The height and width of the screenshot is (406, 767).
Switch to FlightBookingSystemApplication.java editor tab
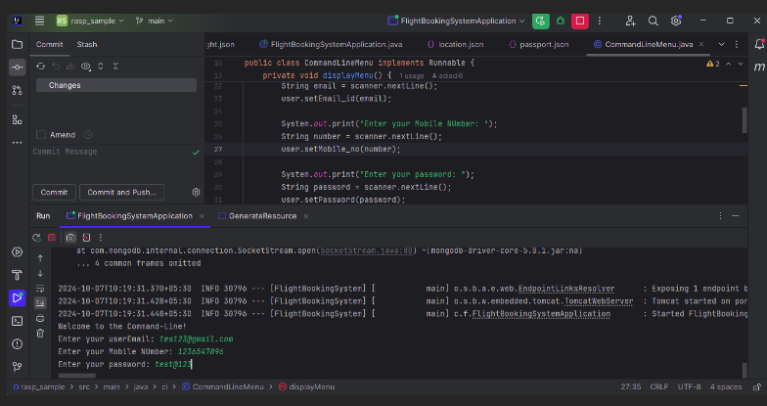(x=331, y=45)
